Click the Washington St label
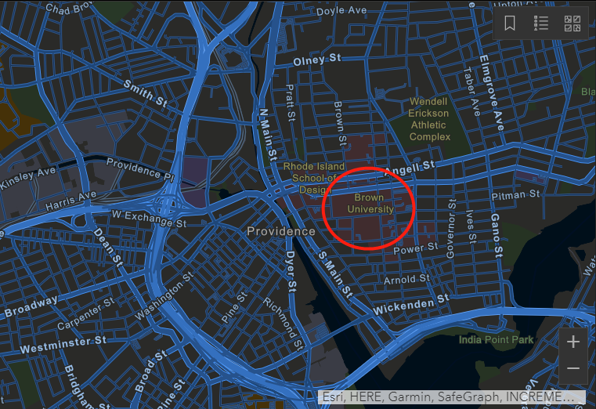 point(164,295)
